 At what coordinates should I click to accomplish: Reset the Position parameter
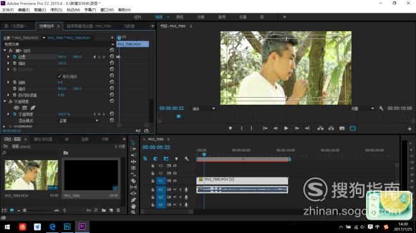click(x=112, y=56)
